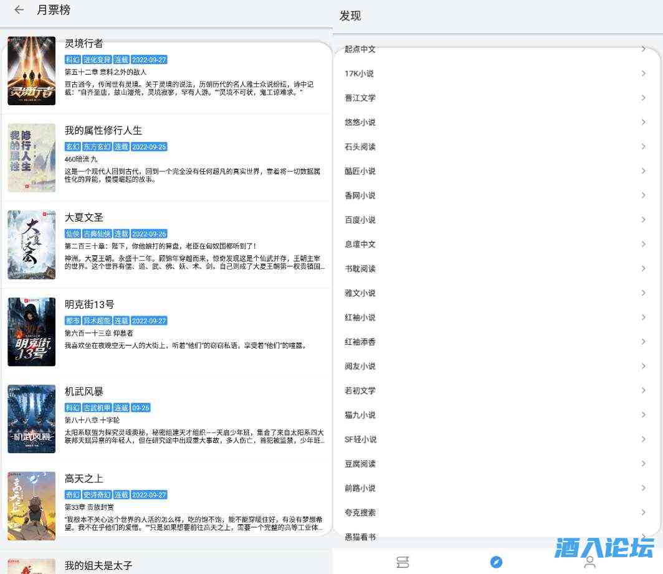The height and width of the screenshot is (574, 663).
Task: Tap the 进化变异 tag on 灵境行者
Action: pyautogui.click(x=97, y=60)
